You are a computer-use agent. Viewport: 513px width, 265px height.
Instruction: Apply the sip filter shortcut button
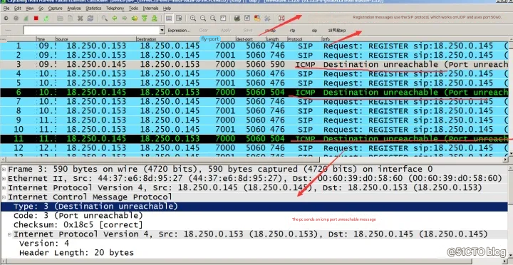314,31
